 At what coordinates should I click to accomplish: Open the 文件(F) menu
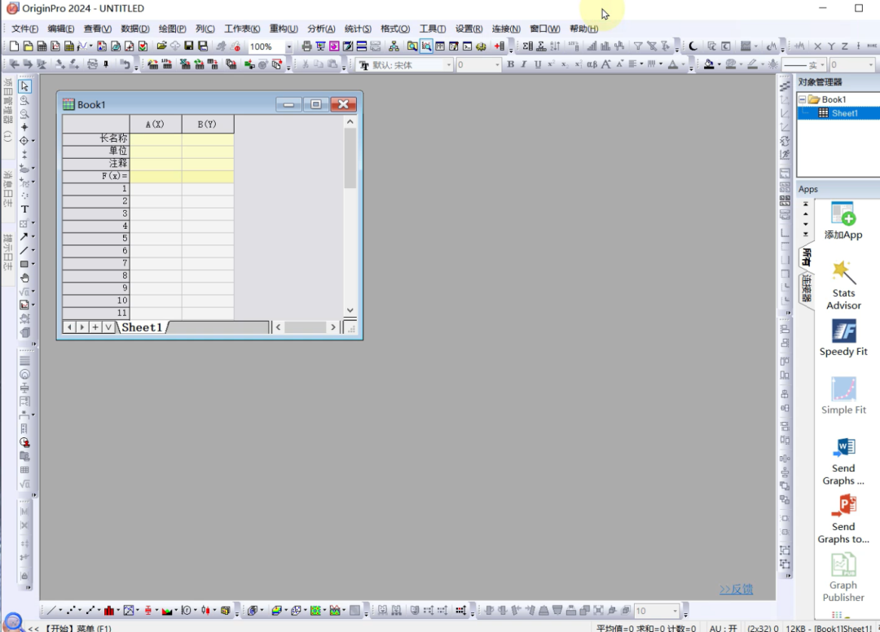coord(24,29)
